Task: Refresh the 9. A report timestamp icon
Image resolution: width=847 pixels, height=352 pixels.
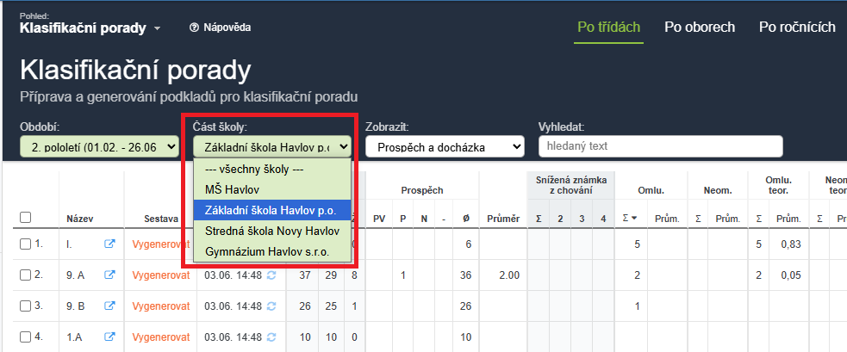Action: 271,275
